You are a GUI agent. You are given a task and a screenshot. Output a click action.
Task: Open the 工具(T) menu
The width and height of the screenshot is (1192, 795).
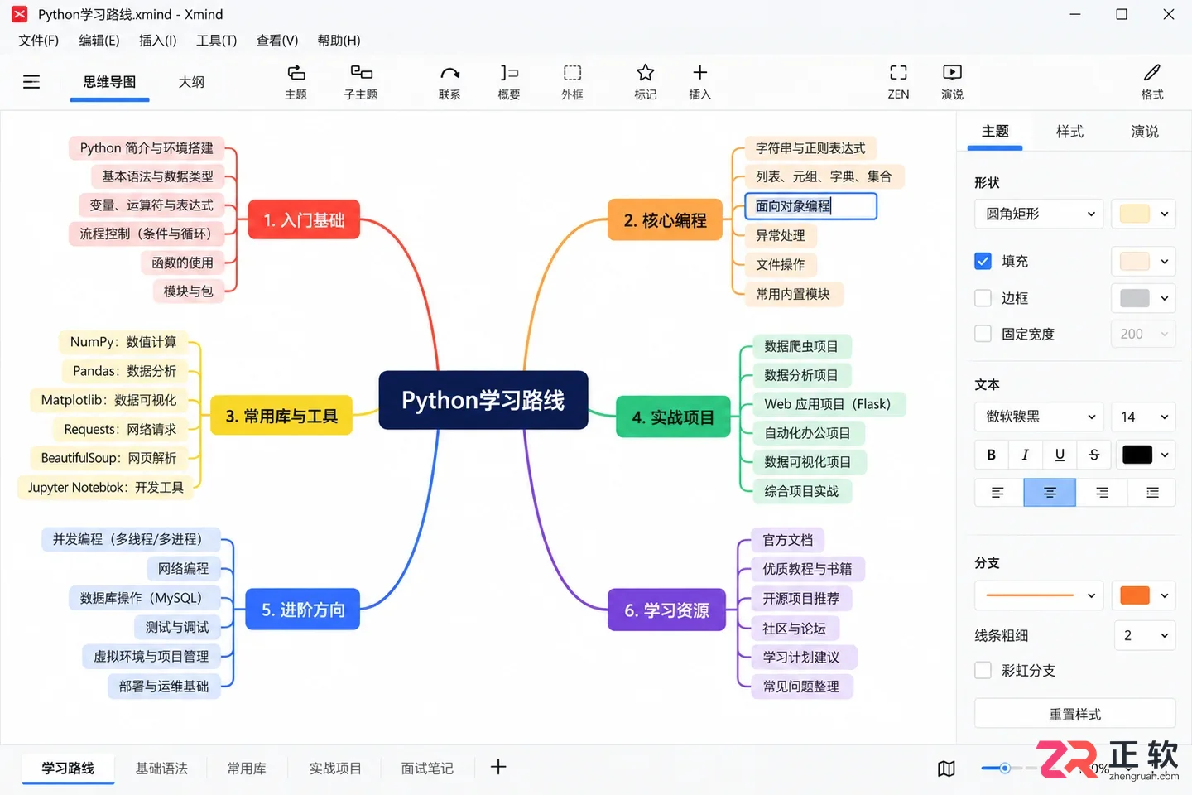pos(216,41)
